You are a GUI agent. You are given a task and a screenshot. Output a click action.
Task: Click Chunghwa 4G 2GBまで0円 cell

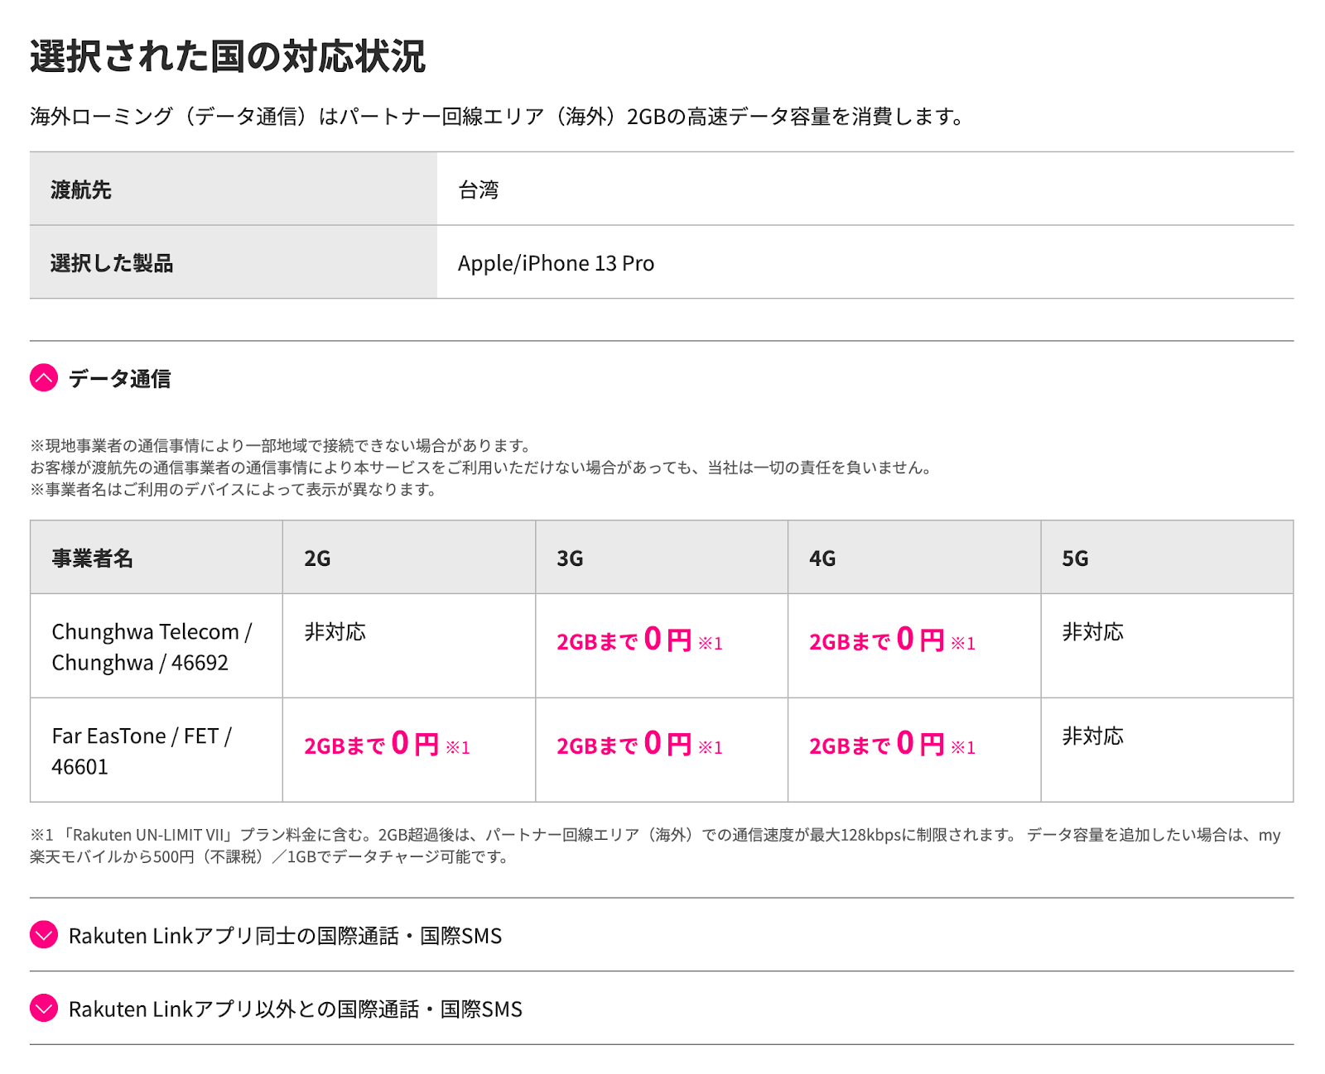[x=914, y=646]
